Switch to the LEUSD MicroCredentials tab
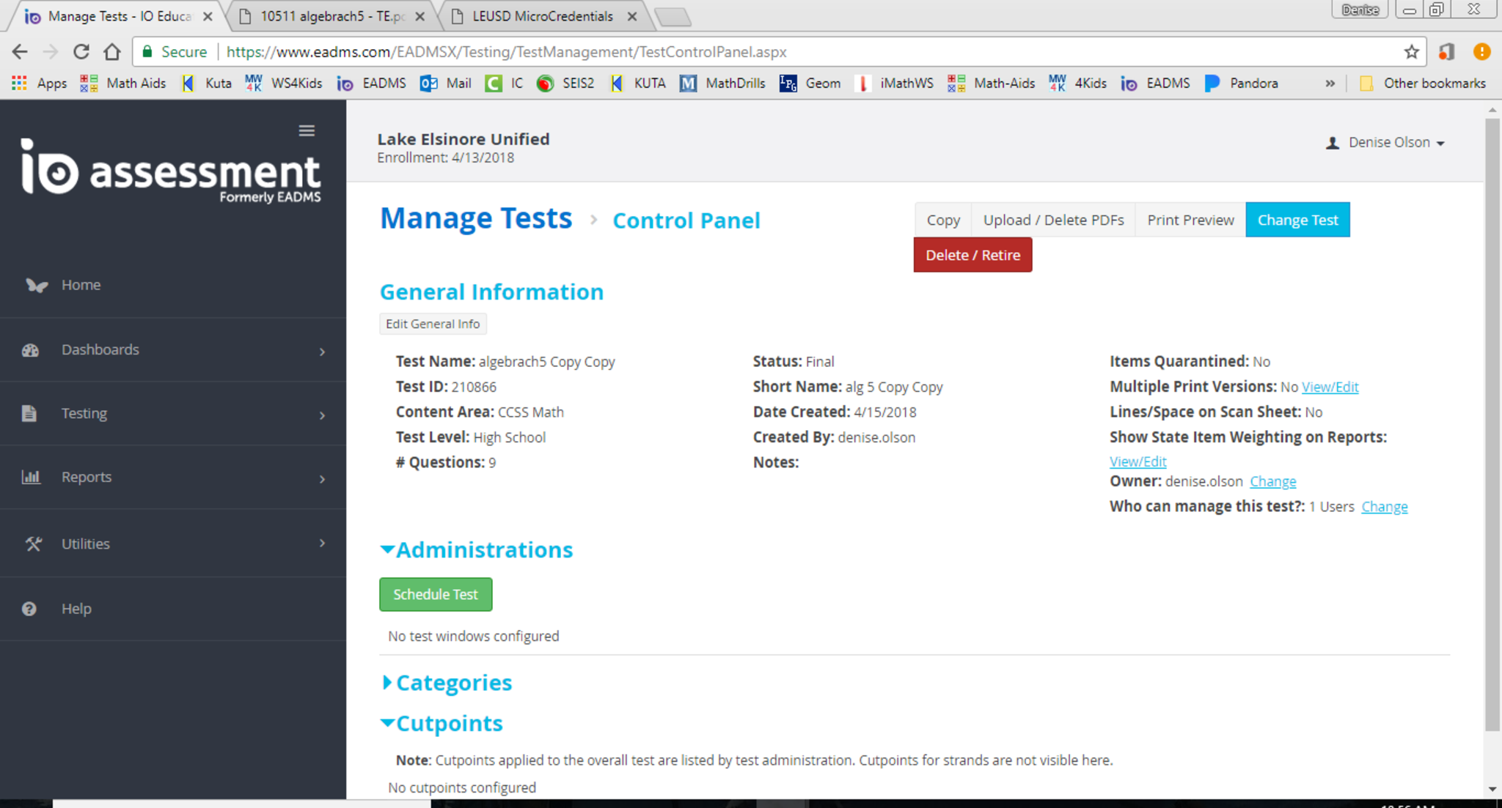The height and width of the screenshot is (808, 1502). (542, 16)
